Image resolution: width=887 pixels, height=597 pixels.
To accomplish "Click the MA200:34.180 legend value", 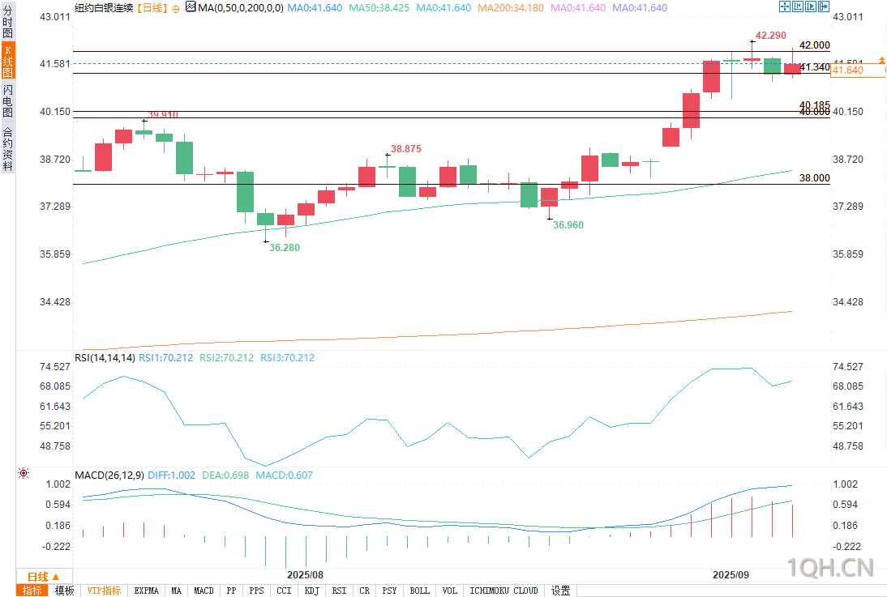I will [511, 8].
